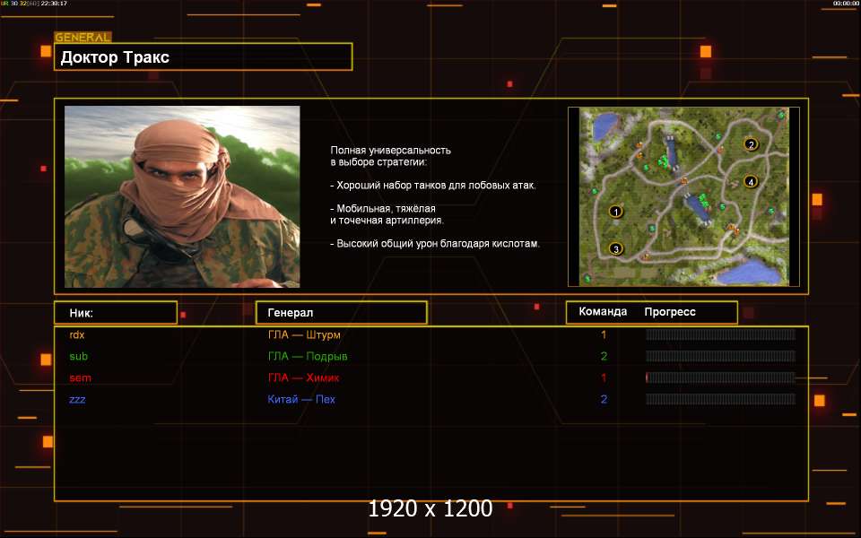Click rdx loading progress bar
Viewport: 861px width, 538px height.
pos(720,334)
